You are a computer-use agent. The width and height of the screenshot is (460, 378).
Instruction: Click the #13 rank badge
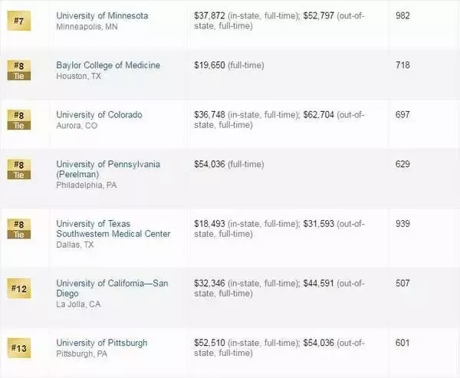[x=18, y=348]
